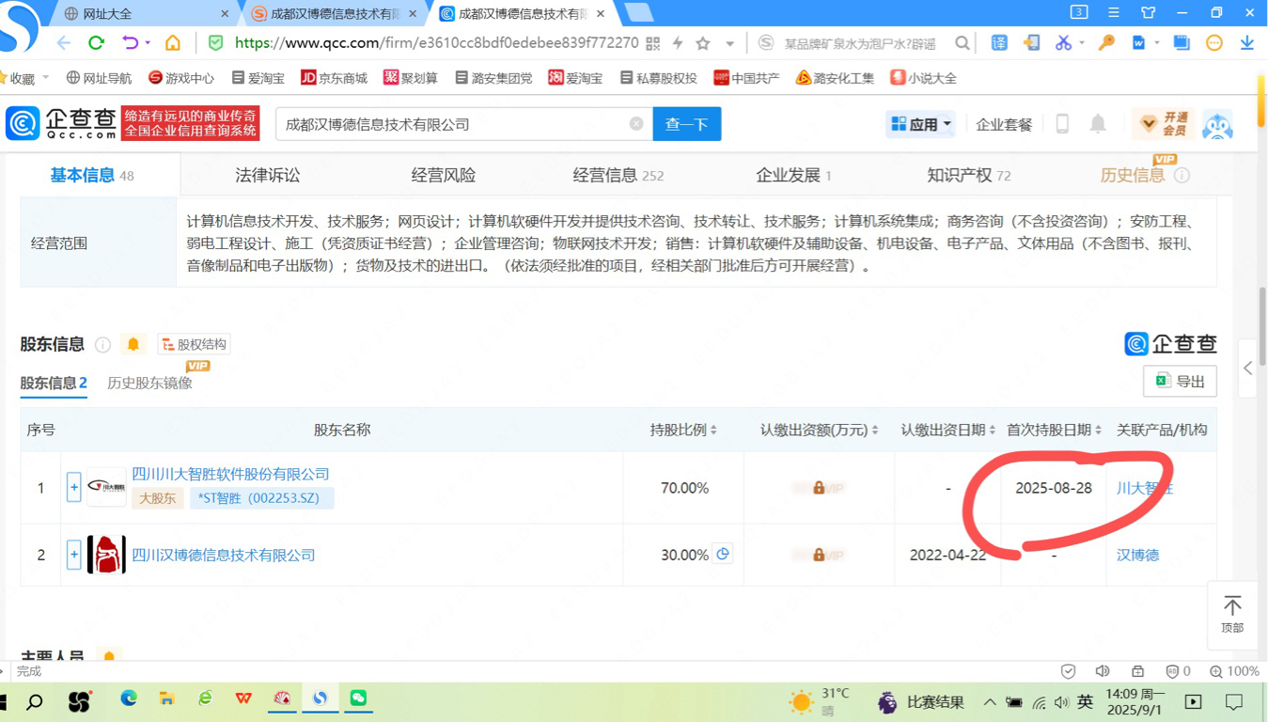
Task: Expand the collapsed right side panel arrow
Action: pos(1248,369)
